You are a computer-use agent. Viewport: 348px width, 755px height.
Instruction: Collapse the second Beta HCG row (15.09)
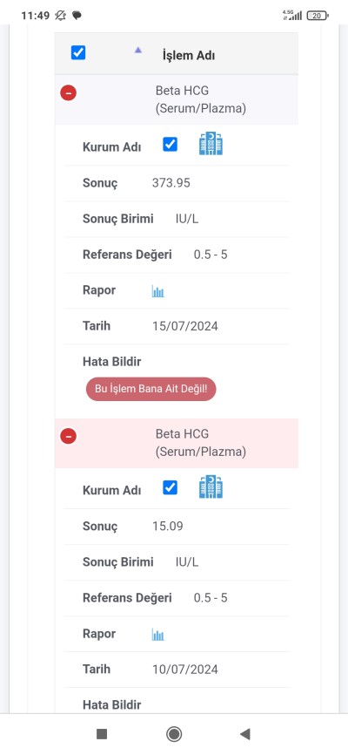click(68, 436)
